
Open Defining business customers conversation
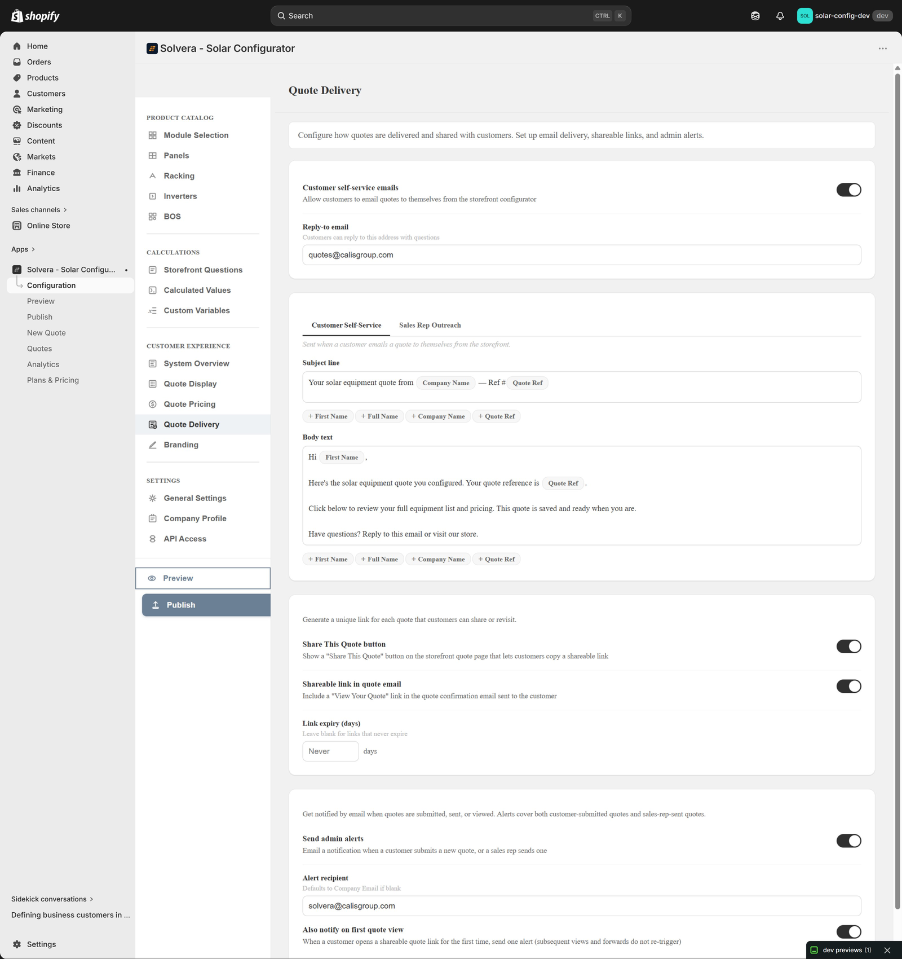(x=70, y=915)
